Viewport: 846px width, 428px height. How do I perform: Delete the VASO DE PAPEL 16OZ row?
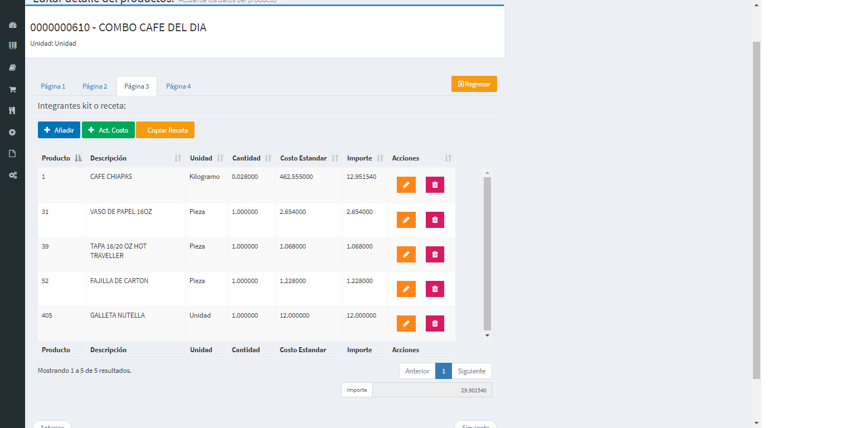435,220
